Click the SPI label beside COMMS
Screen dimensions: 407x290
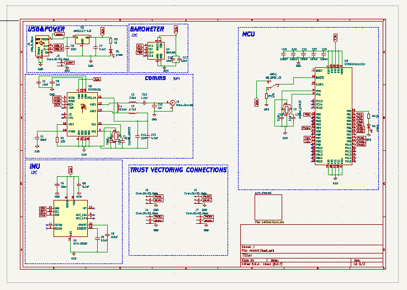(177, 78)
